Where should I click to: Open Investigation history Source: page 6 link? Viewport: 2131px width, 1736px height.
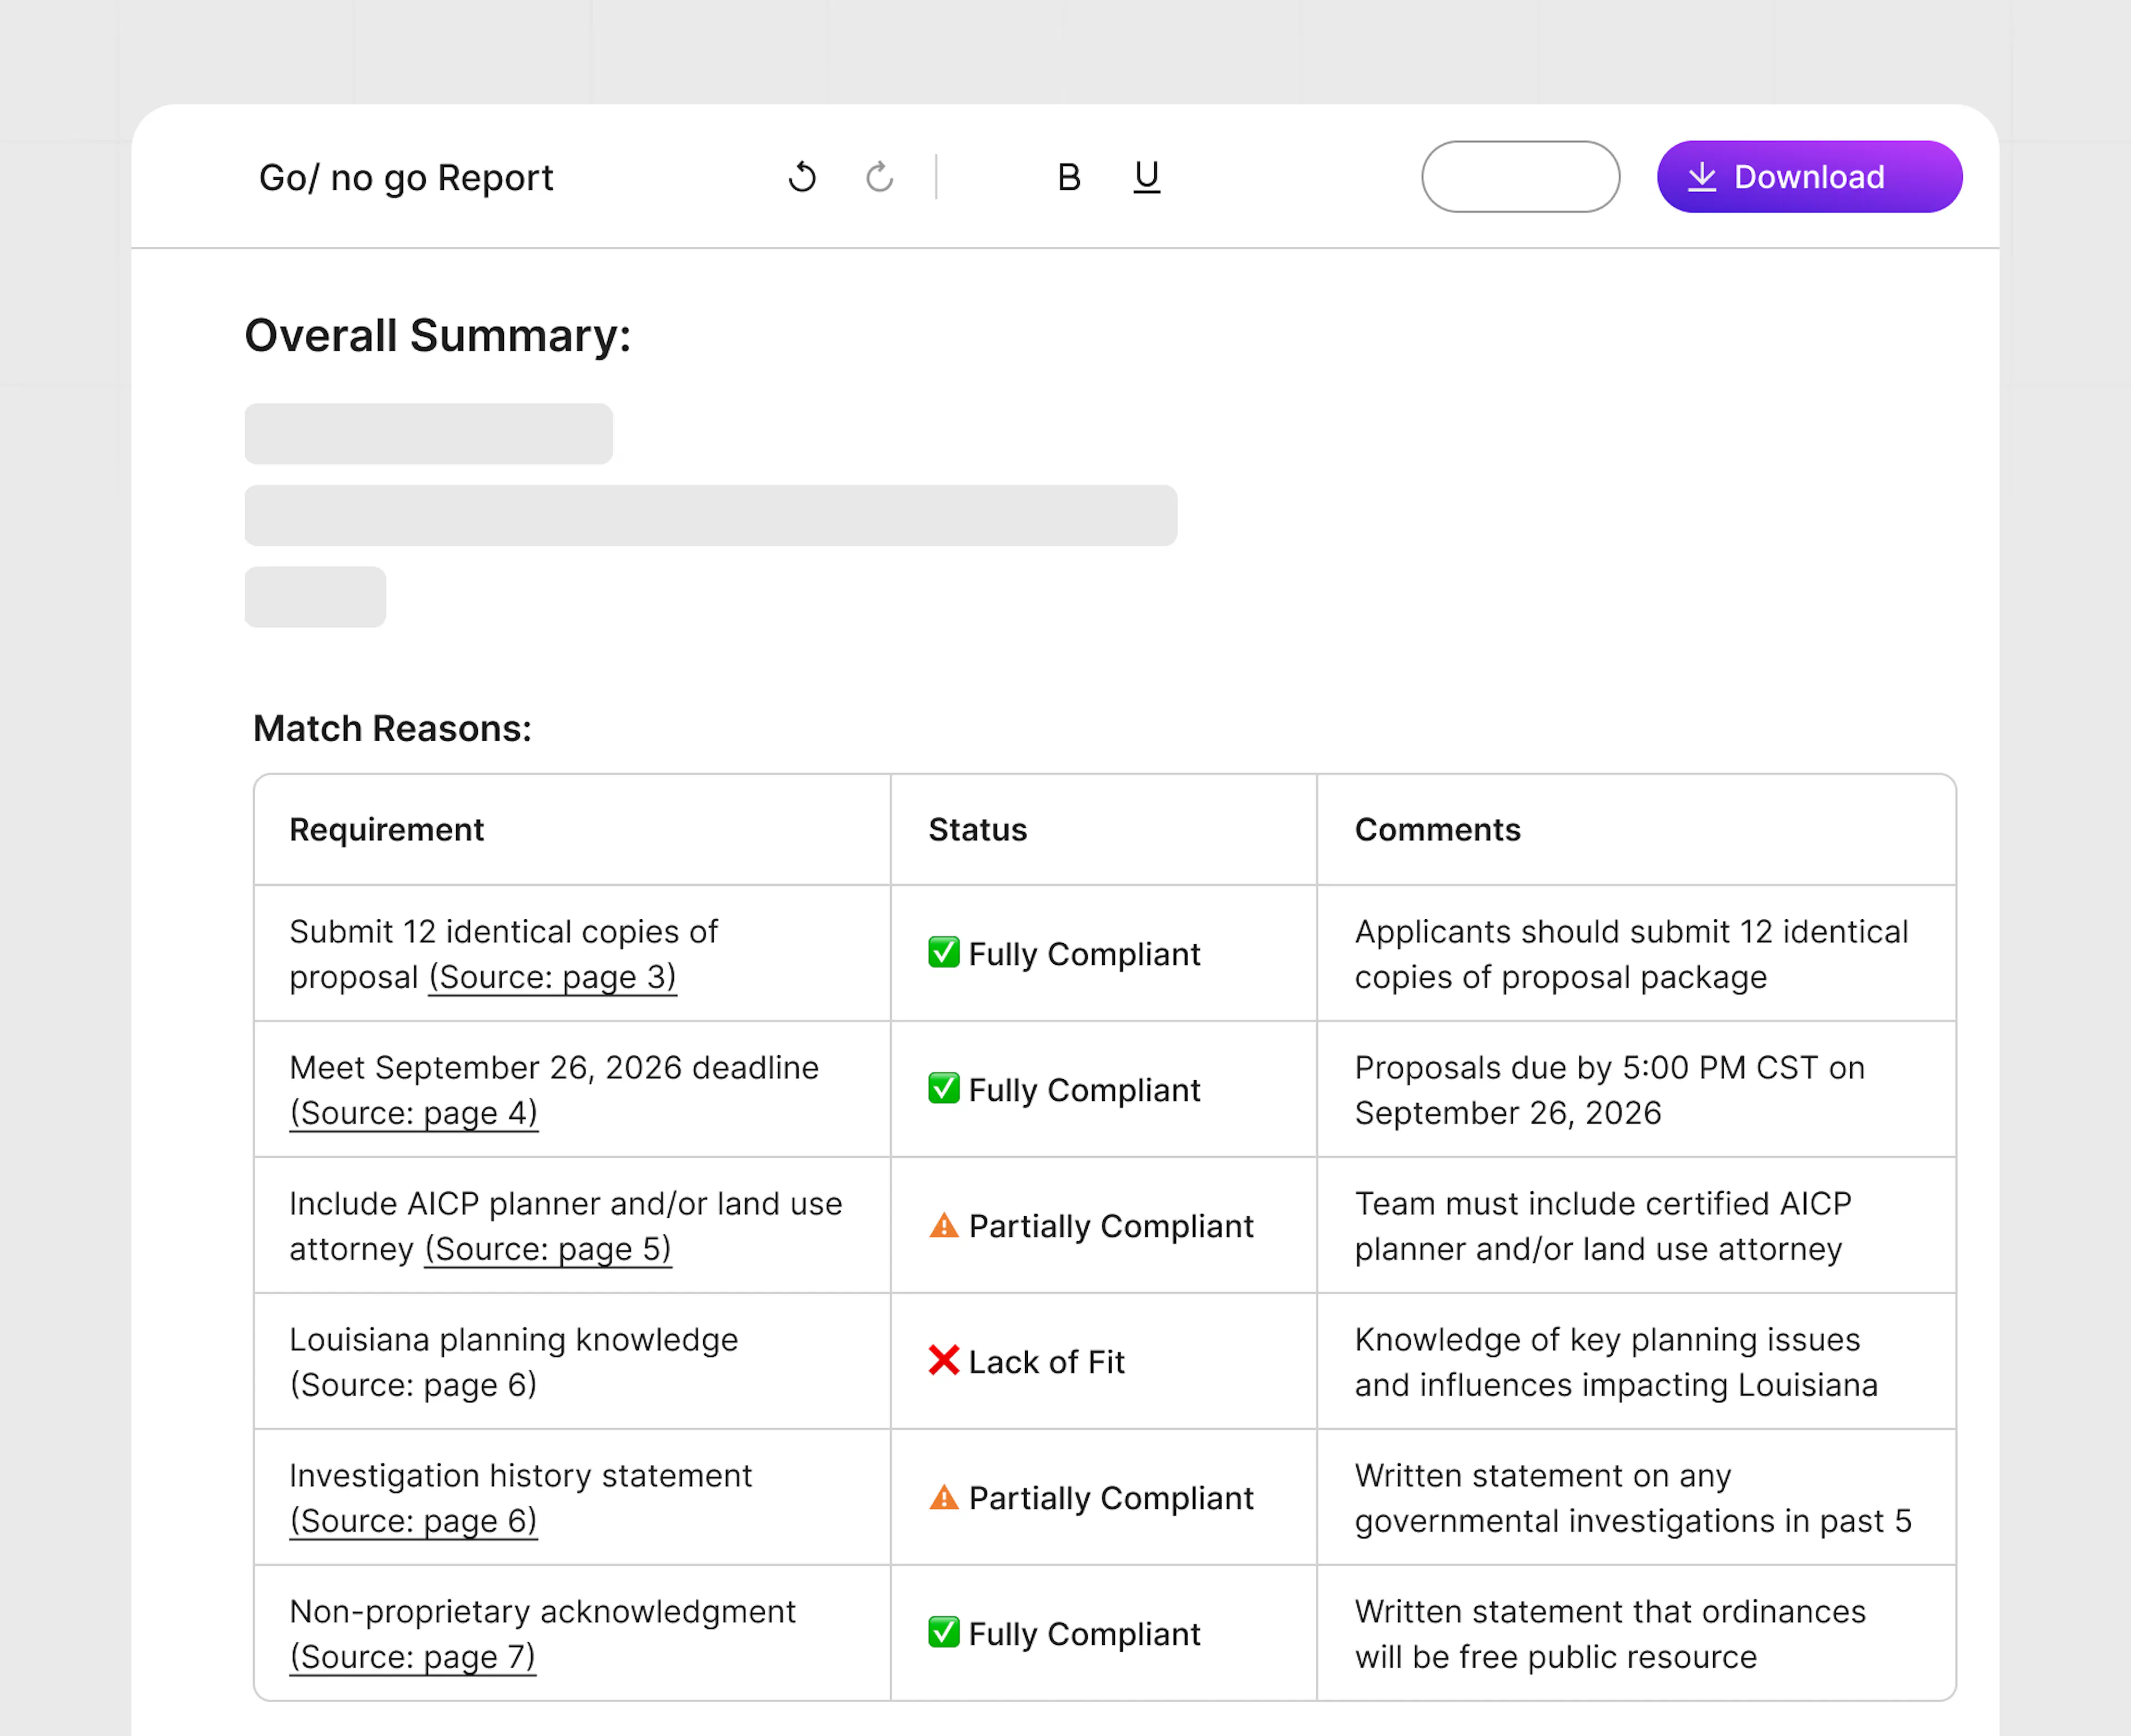click(414, 1521)
